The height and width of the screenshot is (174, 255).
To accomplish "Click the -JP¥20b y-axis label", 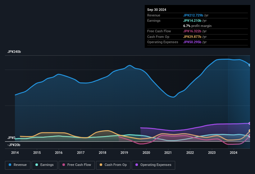I will (x=14, y=145).
